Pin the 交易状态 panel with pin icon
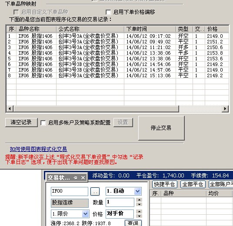 tap(75, 177)
